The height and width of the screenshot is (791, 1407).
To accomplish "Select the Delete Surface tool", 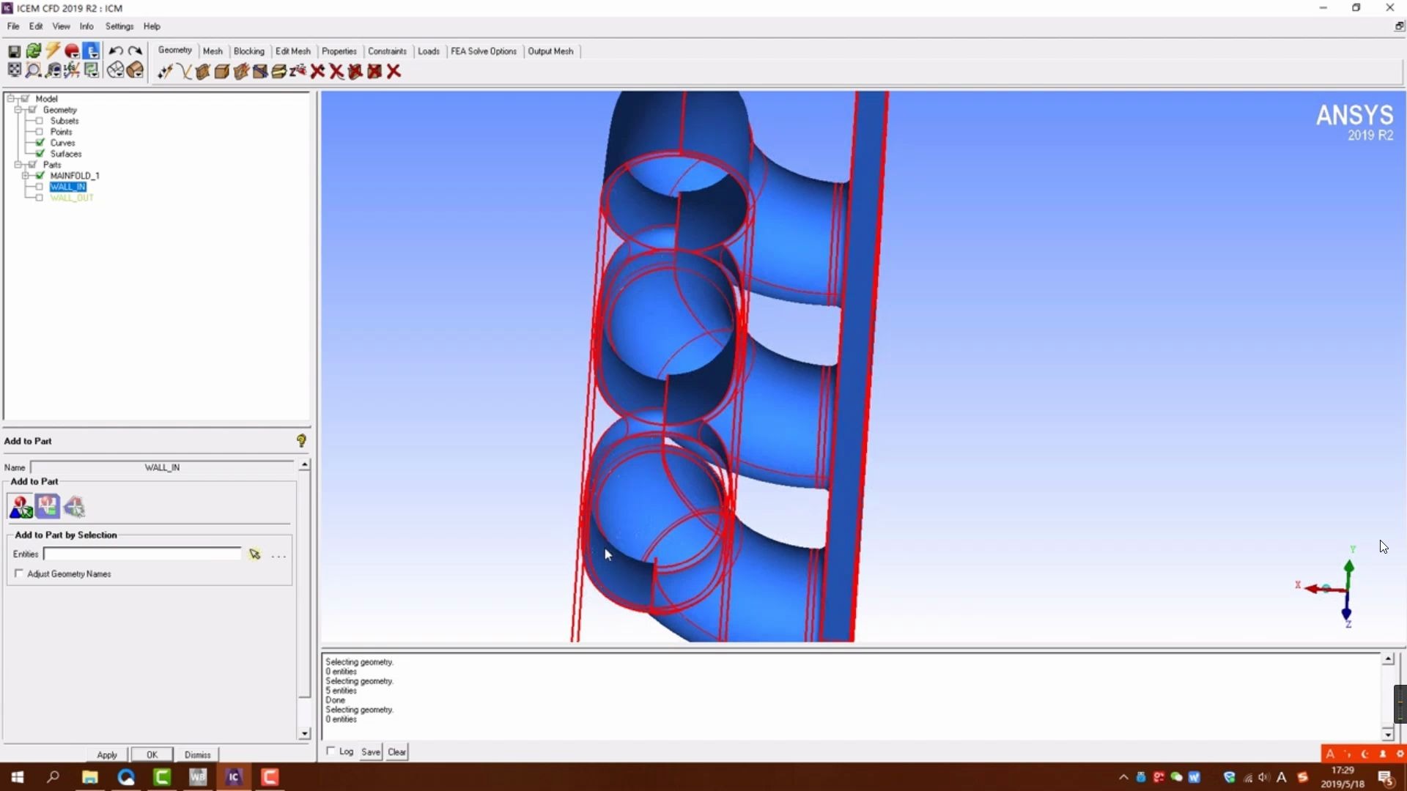I will tap(355, 71).
